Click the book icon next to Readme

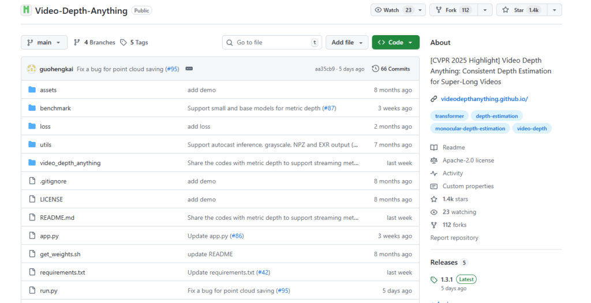tap(434, 147)
